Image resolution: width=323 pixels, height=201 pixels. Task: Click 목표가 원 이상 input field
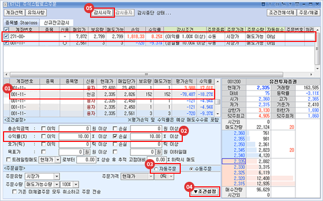pyautogui.click(x=71, y=152)
